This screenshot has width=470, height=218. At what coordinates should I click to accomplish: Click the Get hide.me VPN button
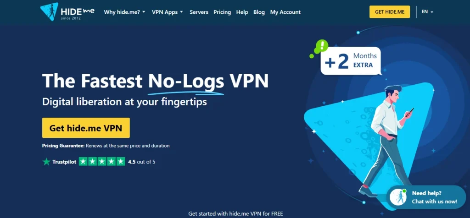tap(86, 128)
